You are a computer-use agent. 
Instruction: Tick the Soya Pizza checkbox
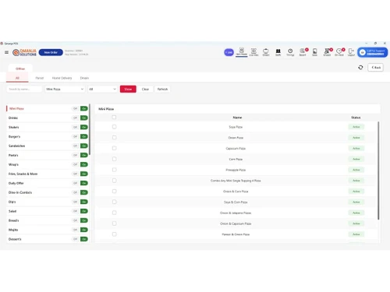114,127
